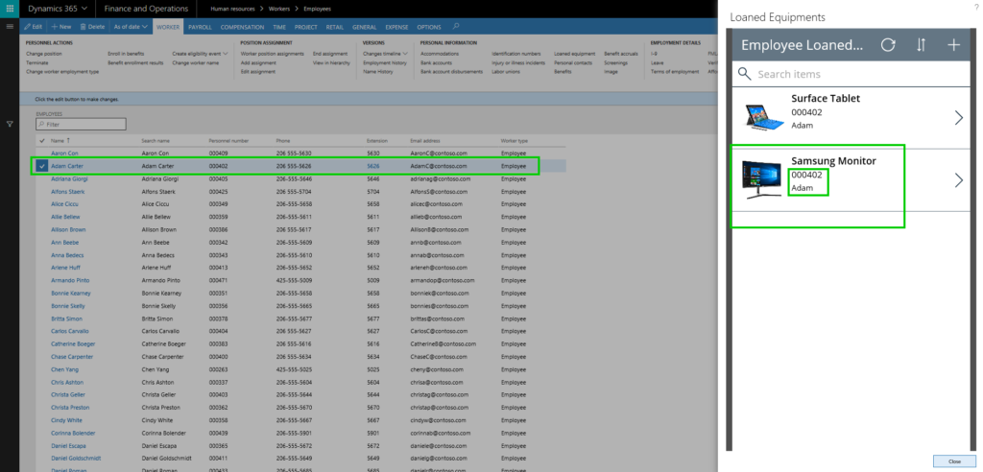Switch to the EXPENSE tab
The height and width of the screenshot is (472, 983).
click(x=396, y=27)
